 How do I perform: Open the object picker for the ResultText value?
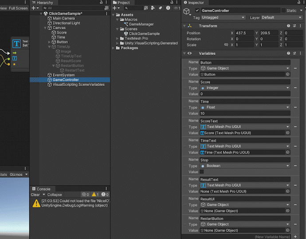[288, 191]
